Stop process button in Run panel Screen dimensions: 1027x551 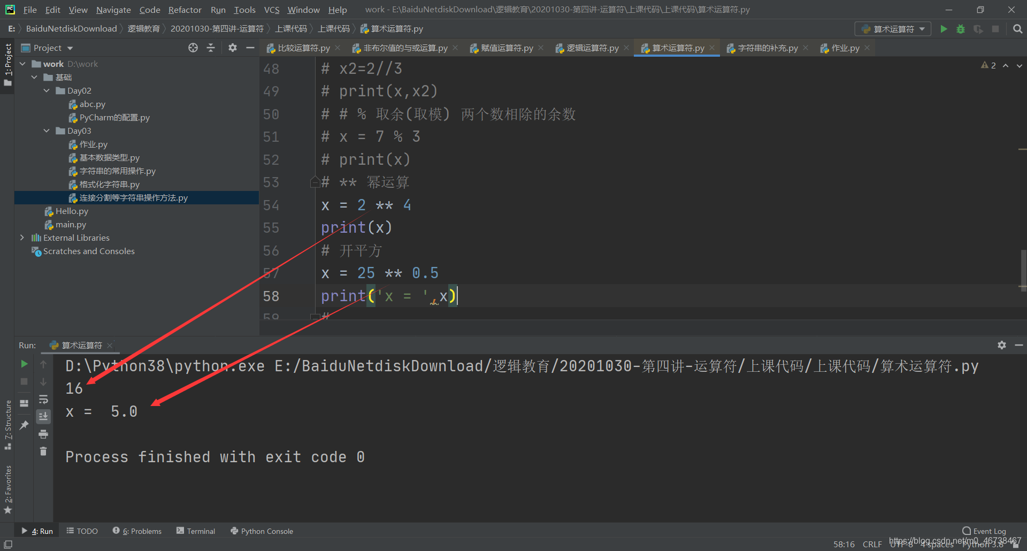(24, 381)
